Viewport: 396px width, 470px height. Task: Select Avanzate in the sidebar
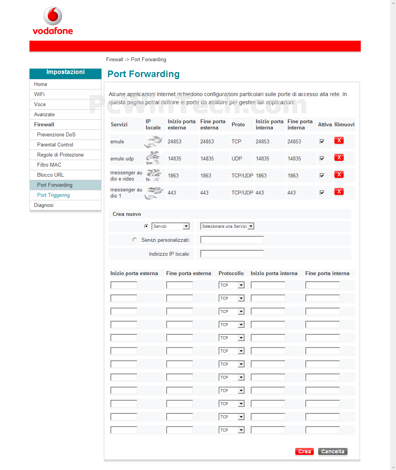tap(65, 114)
